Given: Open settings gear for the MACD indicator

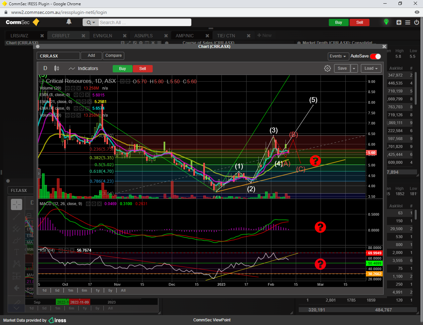Looking at the screenshot, I should click(94, 204).
